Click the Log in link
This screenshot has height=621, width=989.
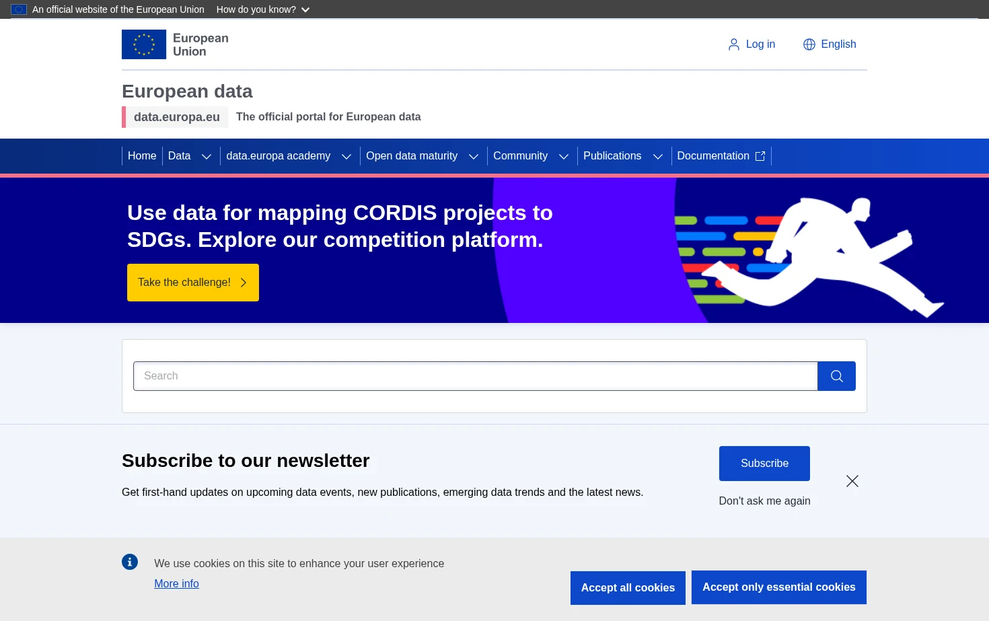pyautogui.click(x=752, y=44)
